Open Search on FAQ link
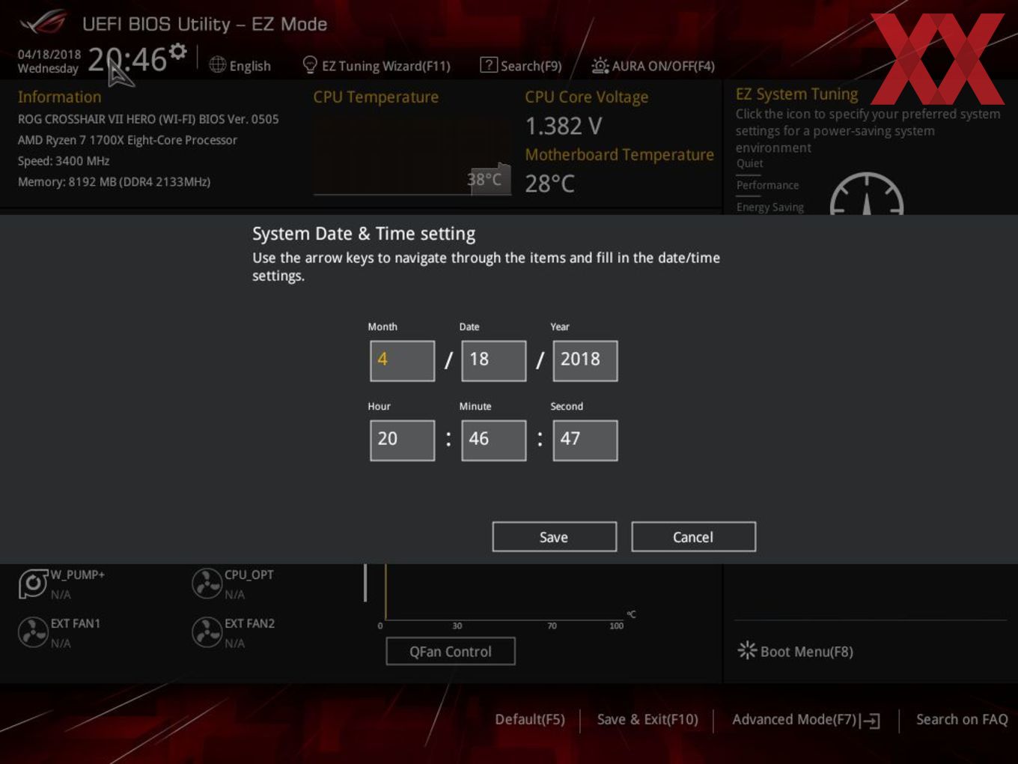The width and height of the screenshot is (1018, 764). (x=962, y=719)
